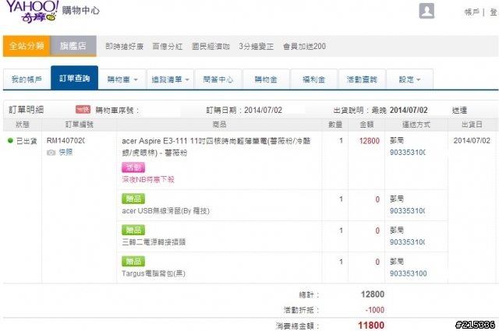This screenshot has height=331, width=499.
Task: Click the green shipped status dot
Action: coord(10,140)
